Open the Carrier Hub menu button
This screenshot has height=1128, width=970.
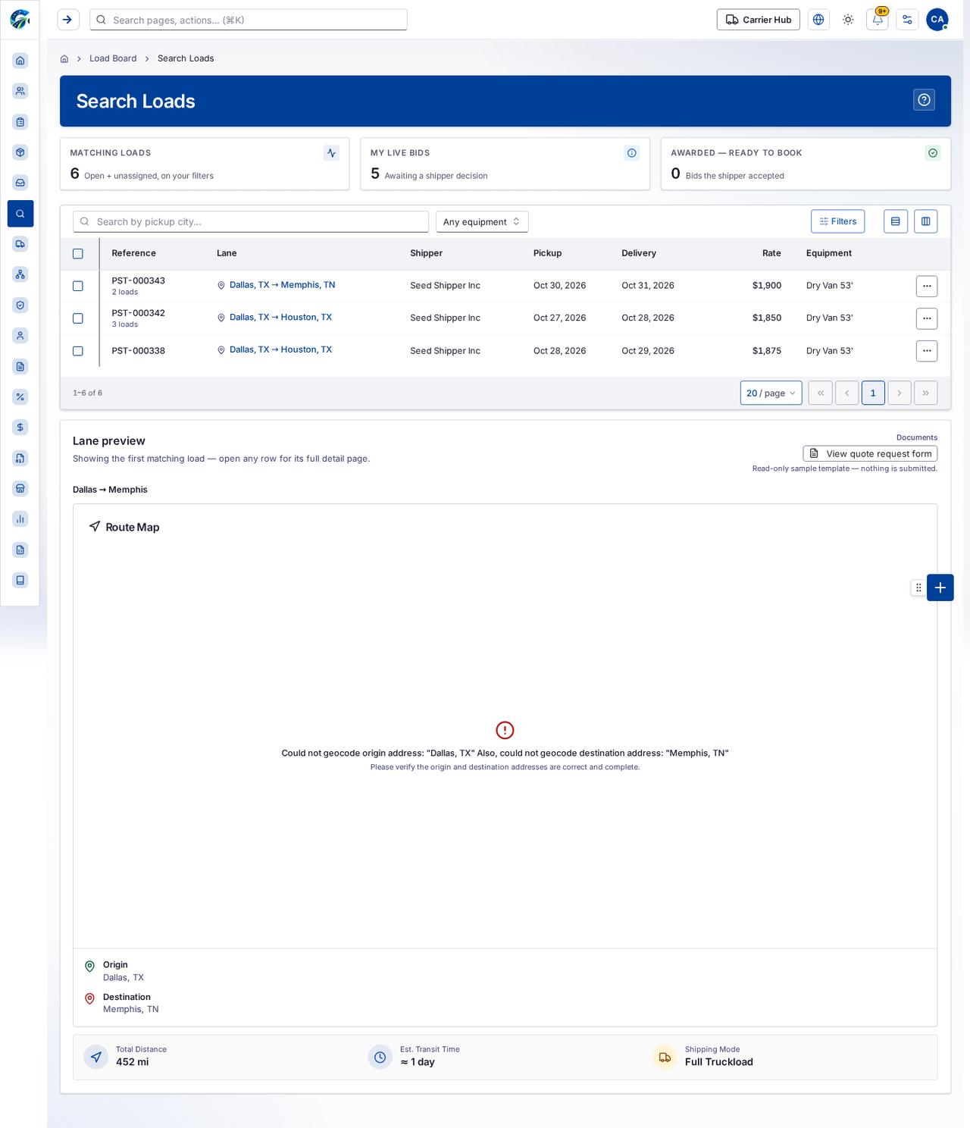(x=758, y=20)
